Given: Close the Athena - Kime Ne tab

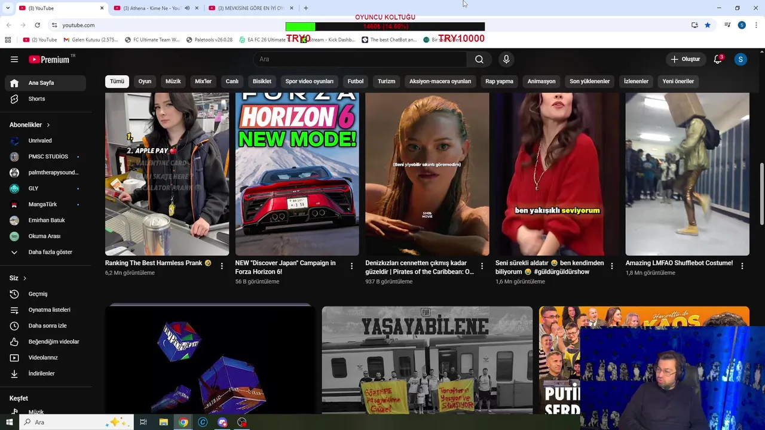Looking at the screenshot, I should point(197,8).
